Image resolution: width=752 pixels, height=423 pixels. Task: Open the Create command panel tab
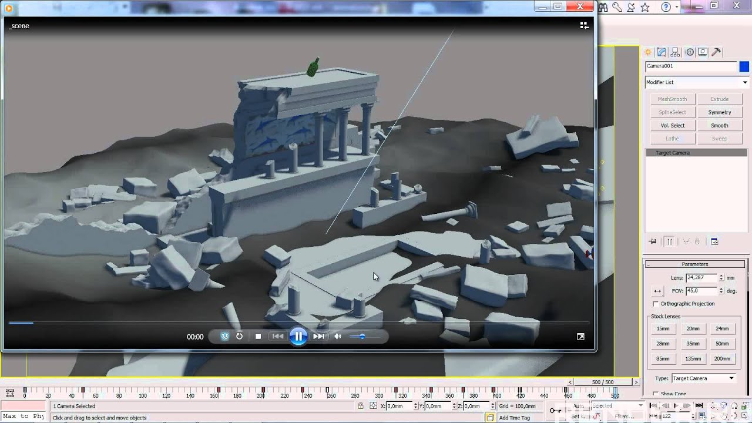point(649,52)
